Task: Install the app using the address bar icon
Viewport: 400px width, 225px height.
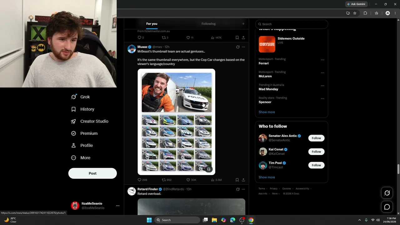Action: pyautogui.click(x=348, y=13)
